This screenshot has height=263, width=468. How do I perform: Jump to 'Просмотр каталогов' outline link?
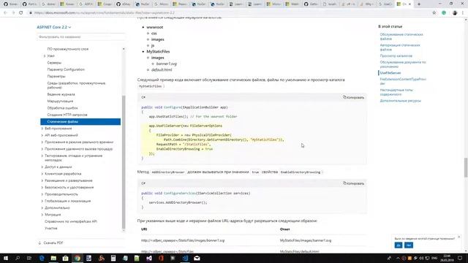[x=396, y=56]
